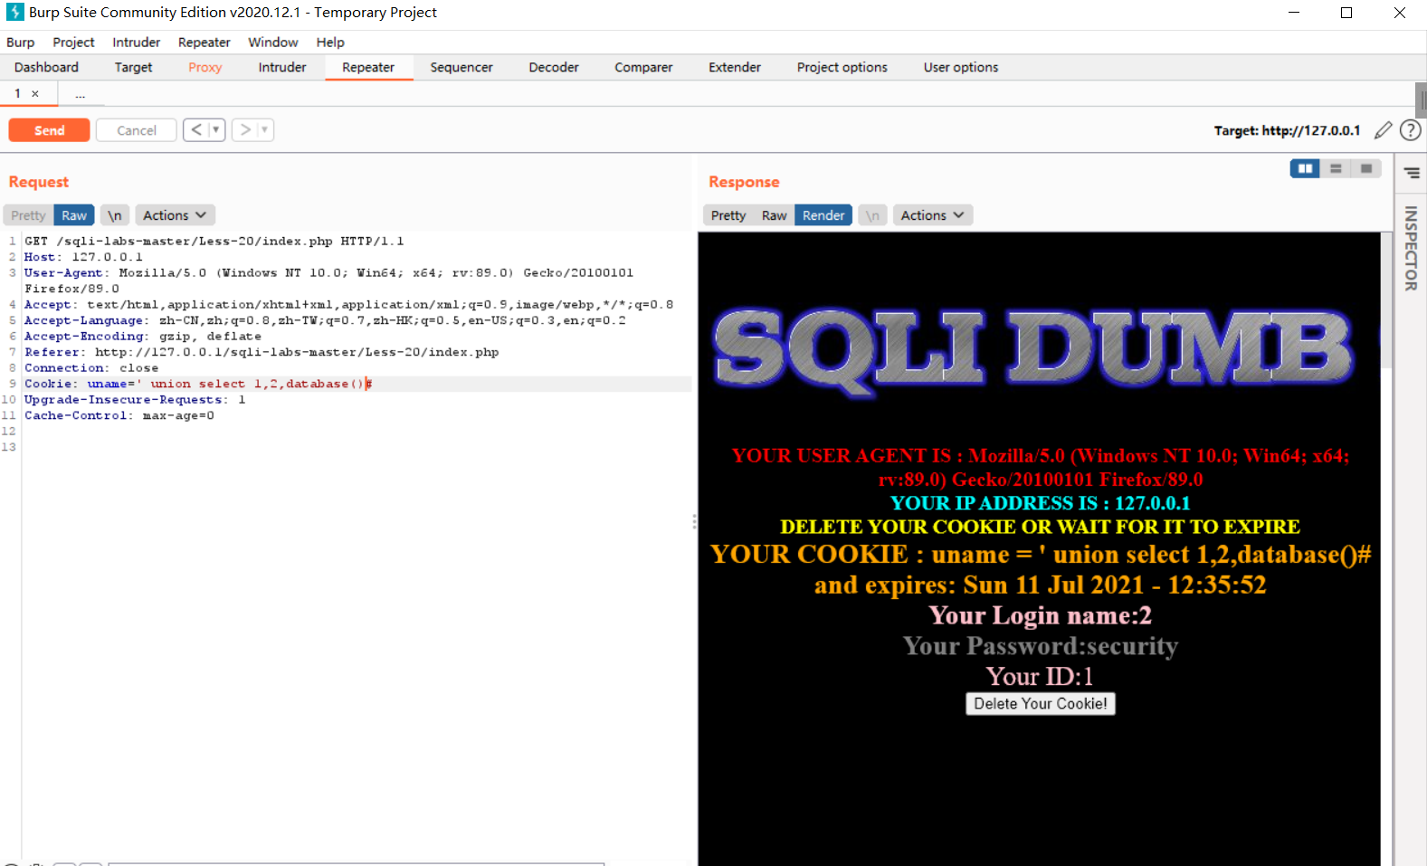Switch to the Extender tab
Viewport: 1427px width, 866px height.
pos(735,68)
